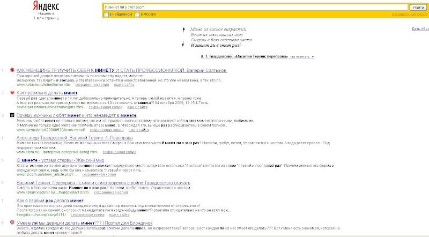Screen dimensions: 429x237
Task: Open the «Портал для Блондинок» result title
Action: point(85,223)
